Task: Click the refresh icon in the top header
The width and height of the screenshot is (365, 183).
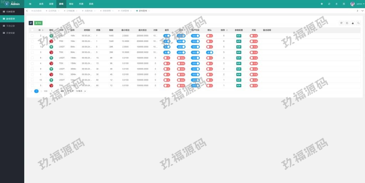Action: pos(329,4)
